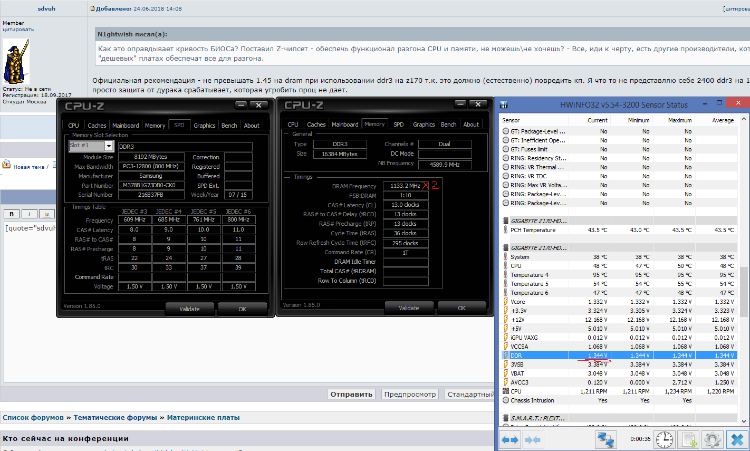Click the lightning icon beside iGPU VAXG
This screenshot has height=451, width=750.
click(506, 338)
